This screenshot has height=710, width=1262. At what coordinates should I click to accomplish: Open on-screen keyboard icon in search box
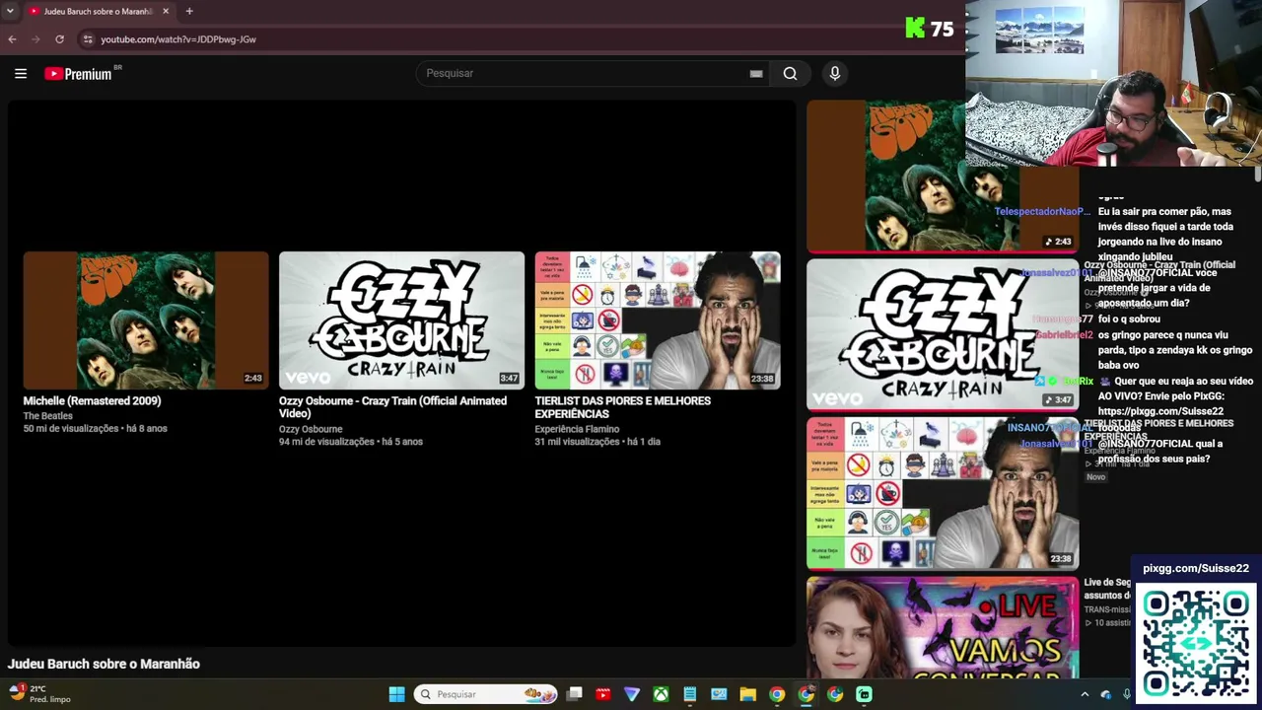click(x=756, y=73)
